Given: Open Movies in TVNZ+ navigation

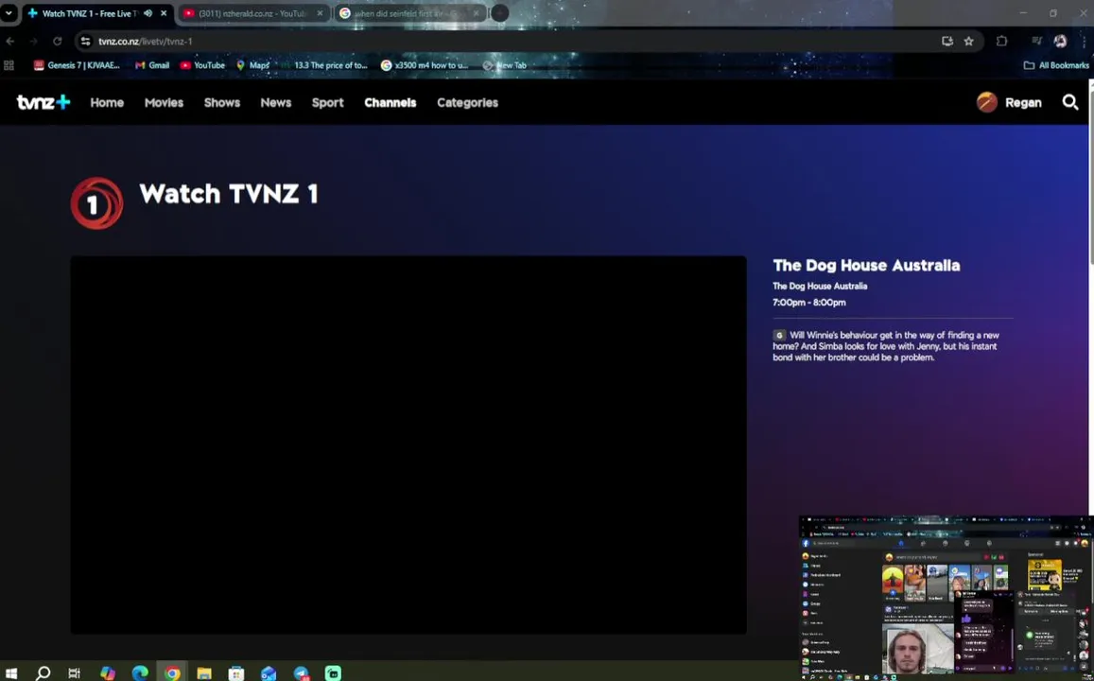Looking at the screenshot, I should 164,102.
